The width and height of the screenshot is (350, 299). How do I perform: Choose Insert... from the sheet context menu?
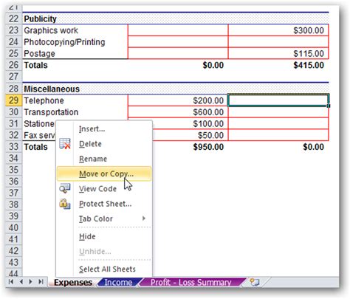(x=104, y=129)
